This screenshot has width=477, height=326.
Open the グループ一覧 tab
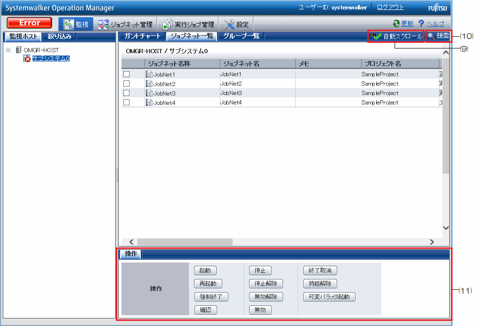[x=241, y=36]
